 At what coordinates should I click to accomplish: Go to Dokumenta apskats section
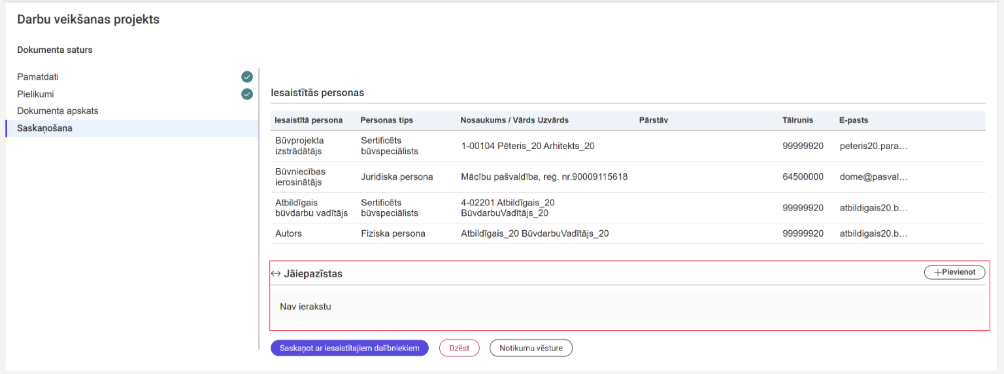tap(58, 111)
